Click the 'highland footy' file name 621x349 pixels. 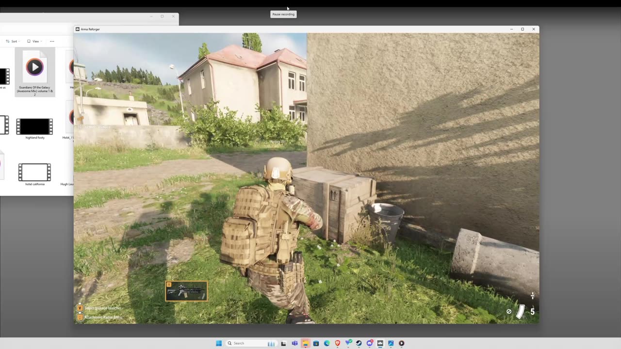pos(35,138)
